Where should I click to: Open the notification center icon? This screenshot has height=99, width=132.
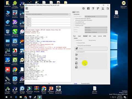[x=125, y=97]
